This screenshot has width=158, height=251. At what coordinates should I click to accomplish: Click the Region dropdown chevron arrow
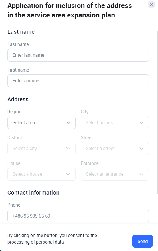point(68,123)
